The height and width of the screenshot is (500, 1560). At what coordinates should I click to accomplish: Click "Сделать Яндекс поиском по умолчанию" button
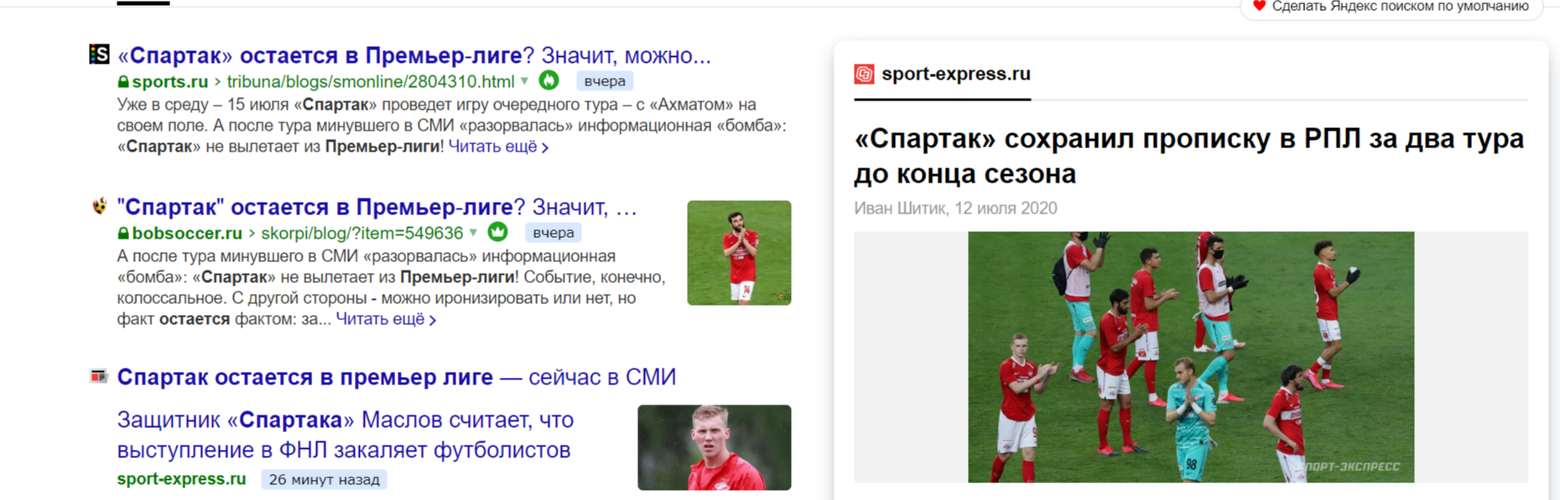coord(1391,7)
